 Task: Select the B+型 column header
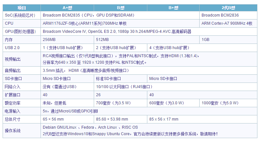tap(173, 7)
